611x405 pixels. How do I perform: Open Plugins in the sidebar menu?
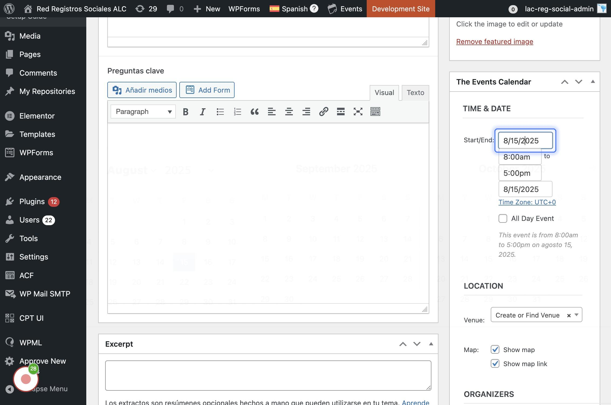(x=32, y=201)
